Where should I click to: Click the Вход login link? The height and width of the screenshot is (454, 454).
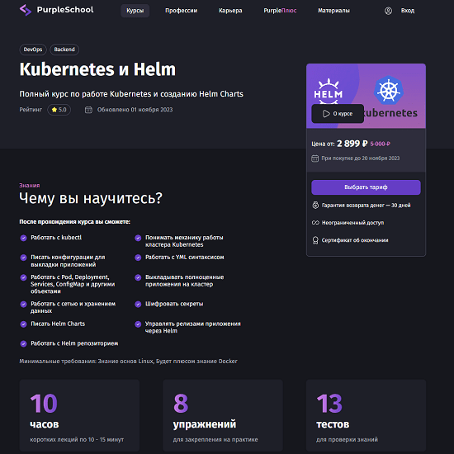point(408,11)
